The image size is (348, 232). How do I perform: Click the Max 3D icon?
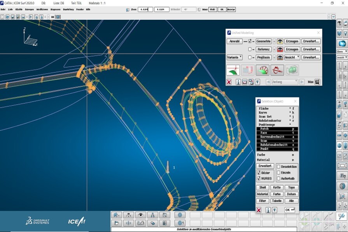[x=317, y=82]
